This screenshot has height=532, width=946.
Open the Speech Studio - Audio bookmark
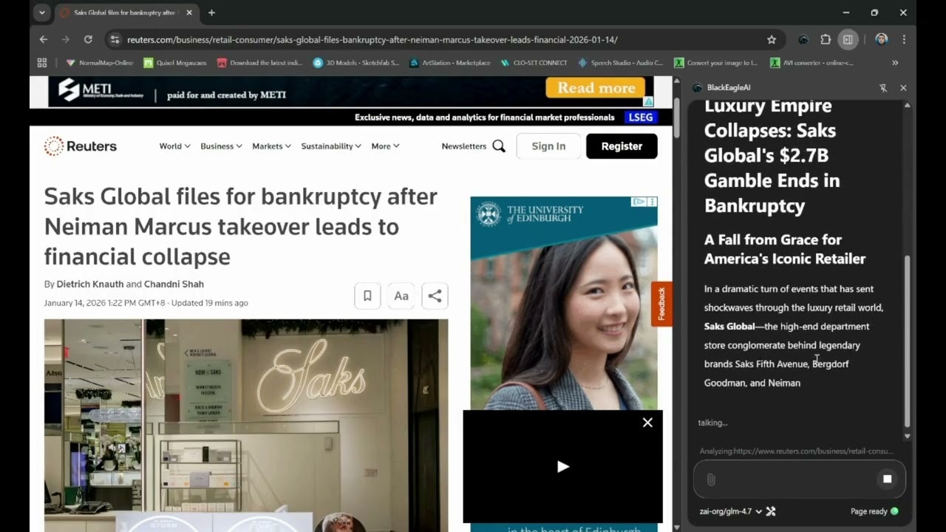click(621, 63)
